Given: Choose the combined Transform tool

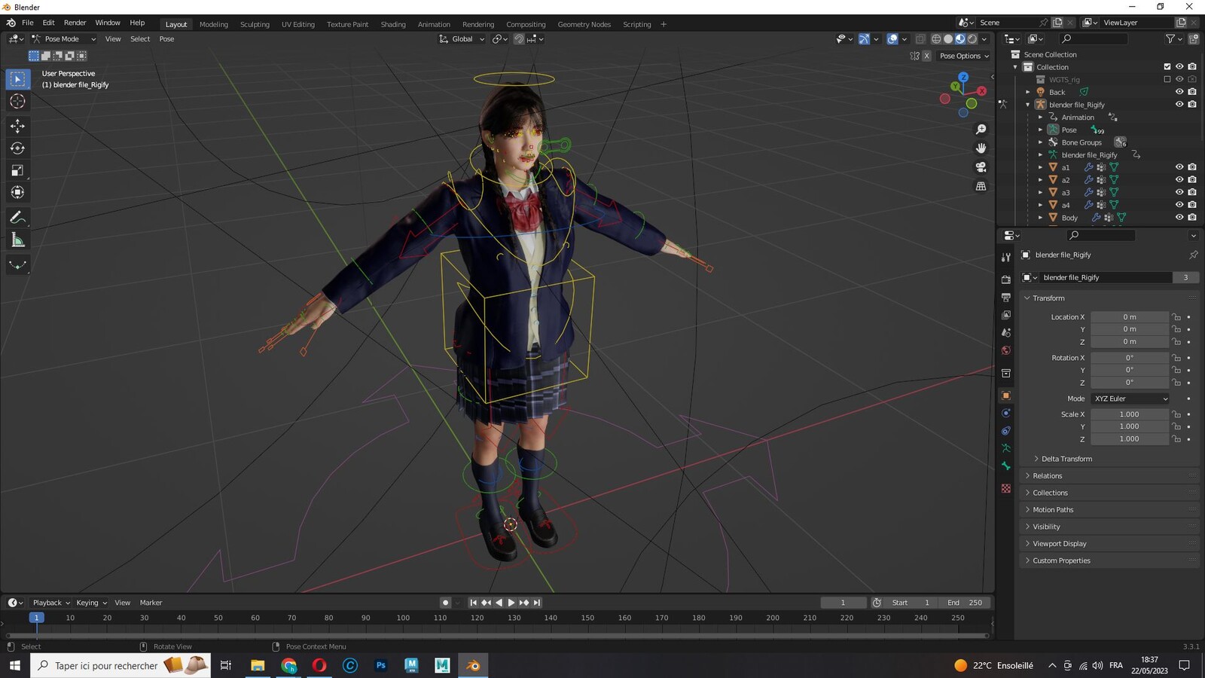Looking at the screenshot, I should pyautogui.click(x=17, y=193).
